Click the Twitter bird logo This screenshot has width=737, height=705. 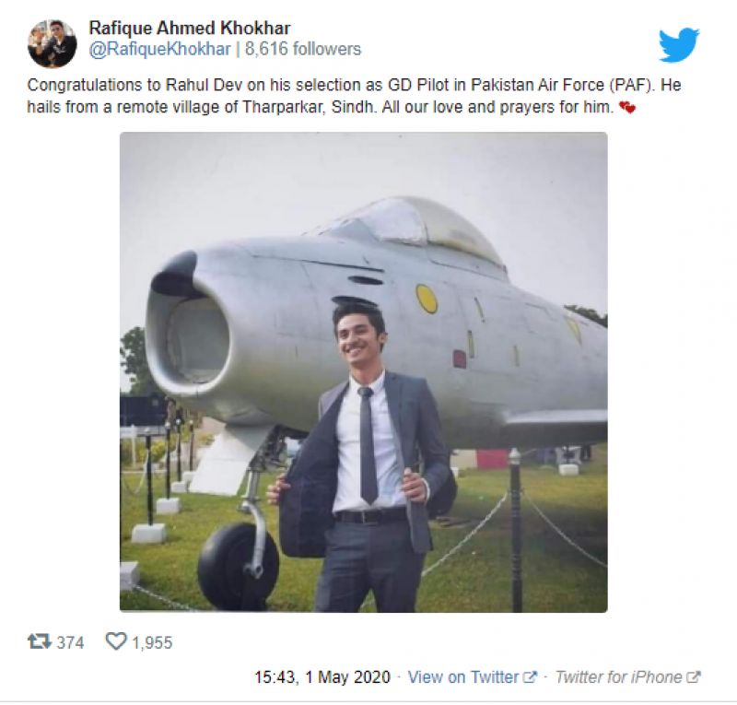[x=679, y=45]
